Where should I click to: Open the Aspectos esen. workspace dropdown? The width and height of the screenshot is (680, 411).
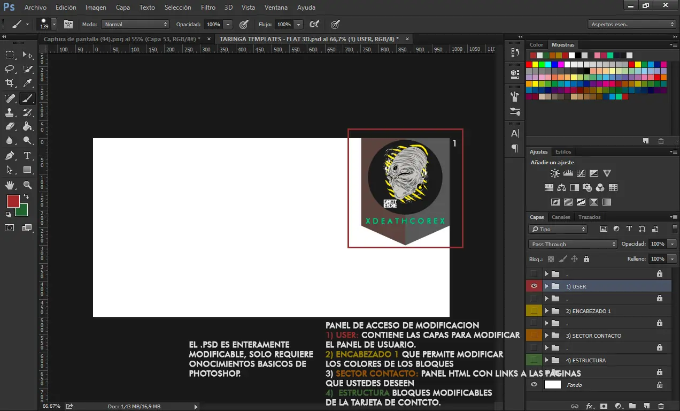(x=632, y=24)
